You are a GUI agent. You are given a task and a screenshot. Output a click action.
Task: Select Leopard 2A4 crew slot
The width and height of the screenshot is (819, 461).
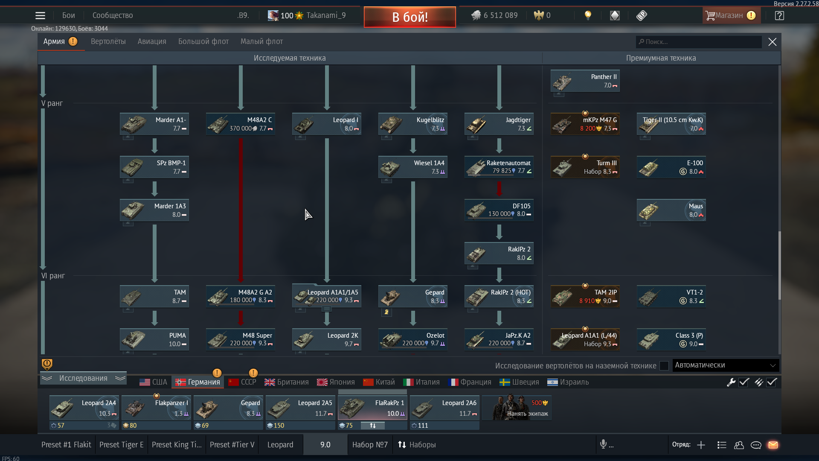84,408
